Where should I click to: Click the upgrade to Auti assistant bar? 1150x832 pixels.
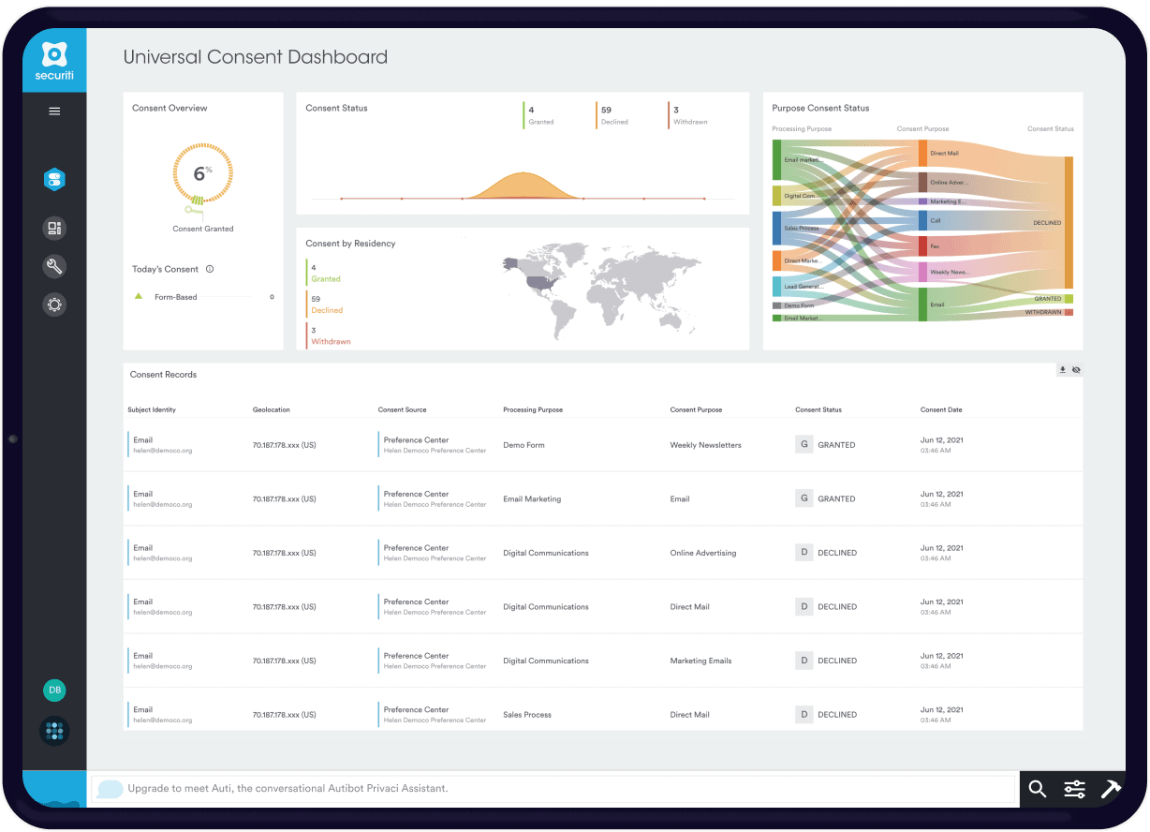tap(553, 789)
